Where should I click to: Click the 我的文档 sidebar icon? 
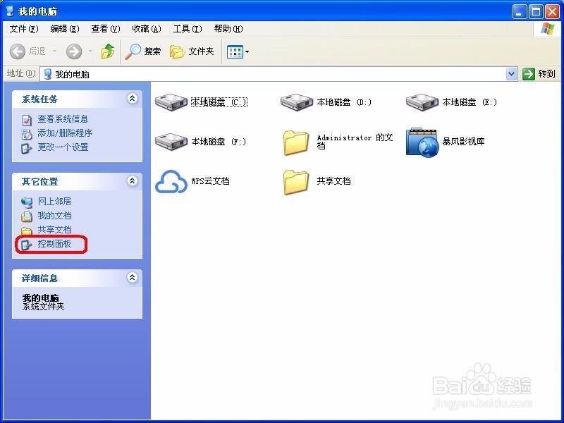(x=27, y=216)
